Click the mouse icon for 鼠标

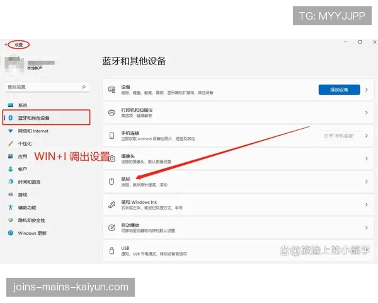112,182
